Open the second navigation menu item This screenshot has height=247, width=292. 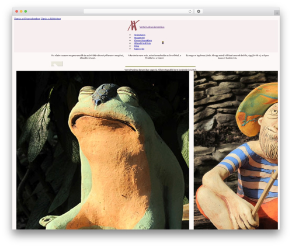pyautogui.click(x=140, y=37)
